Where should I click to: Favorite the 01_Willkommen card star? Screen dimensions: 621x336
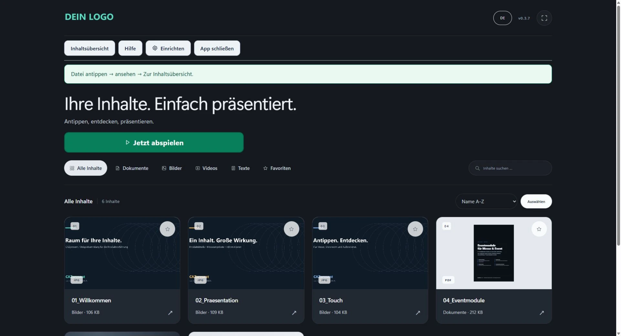click(167, 229)
